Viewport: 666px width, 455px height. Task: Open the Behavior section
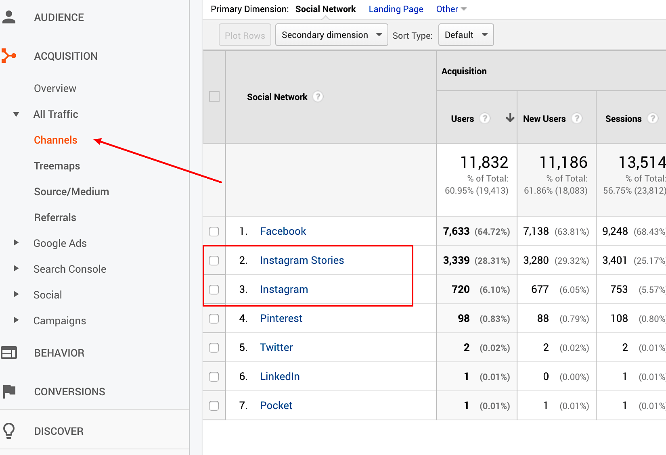(x=59, y=353)
